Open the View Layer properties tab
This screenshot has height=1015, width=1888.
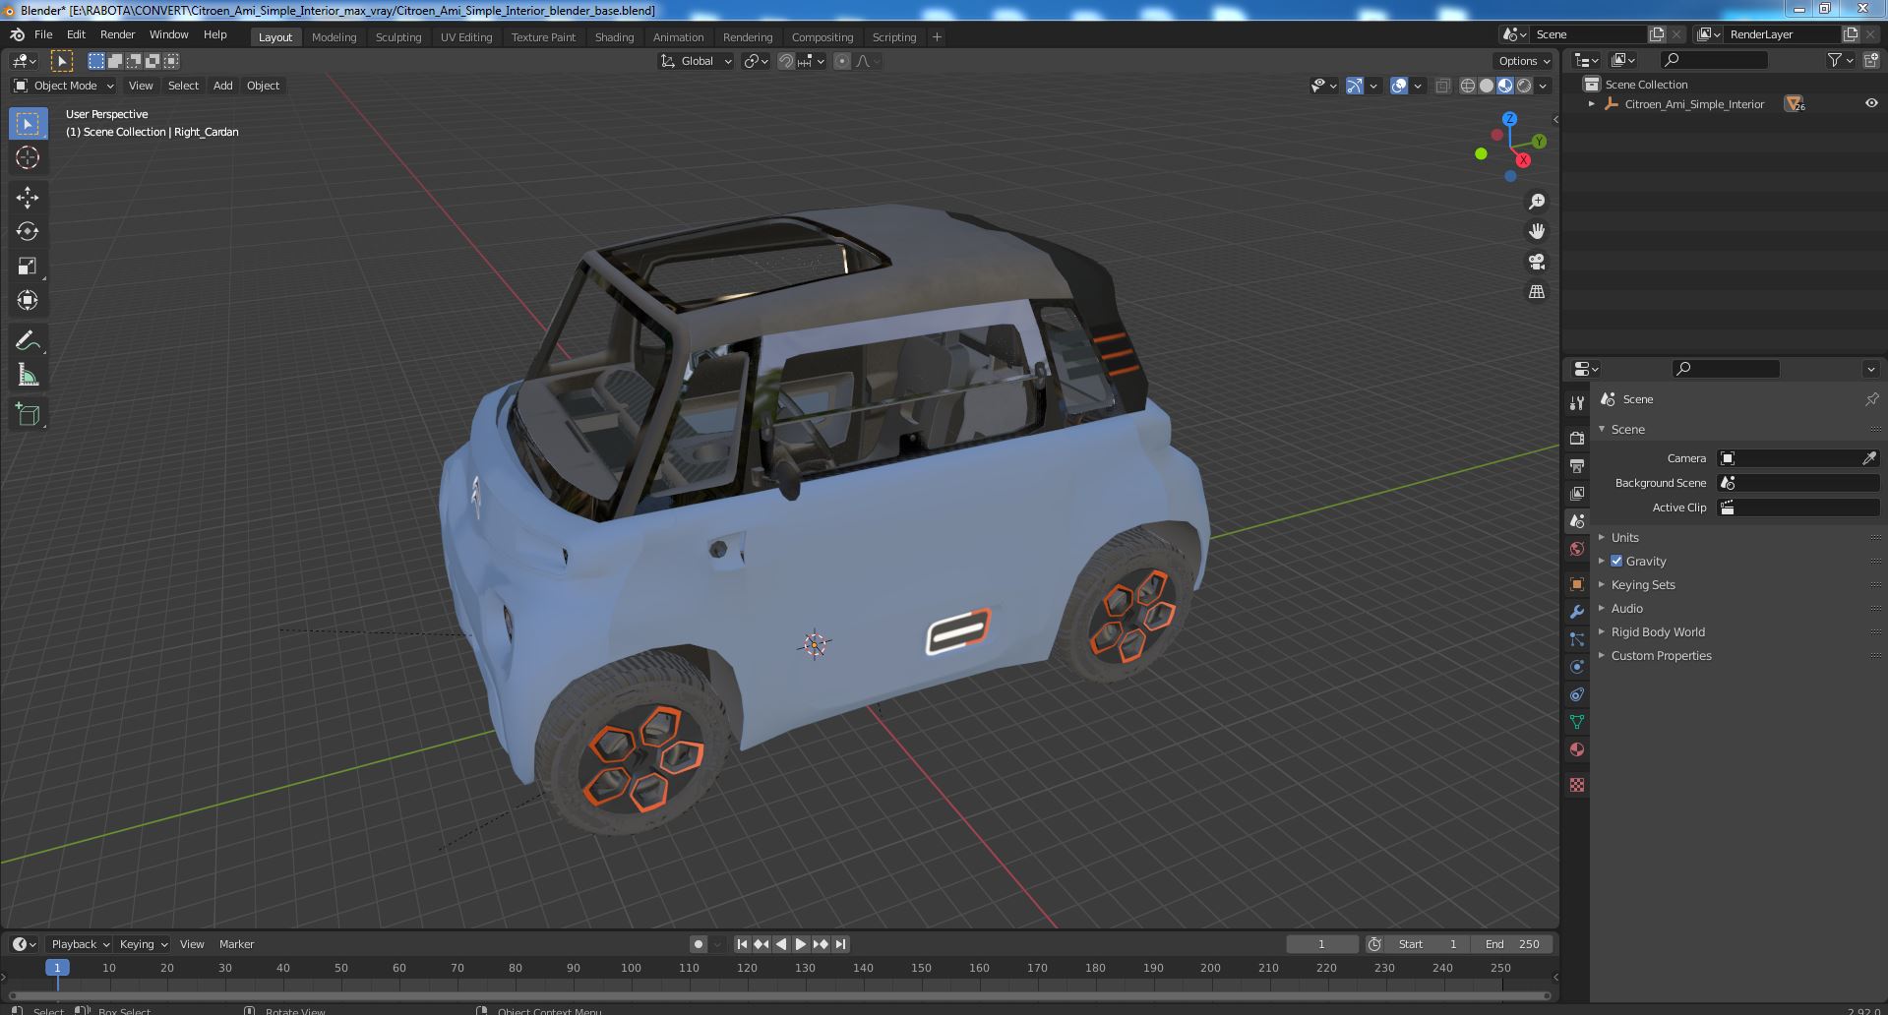point(1577,493)
